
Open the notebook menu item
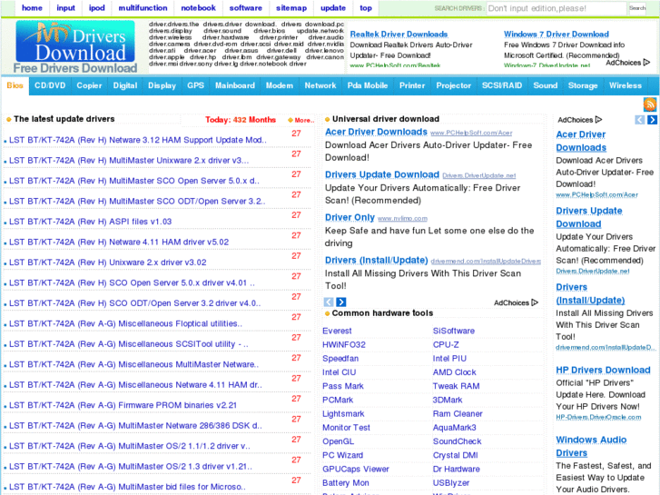pos(198,8)
